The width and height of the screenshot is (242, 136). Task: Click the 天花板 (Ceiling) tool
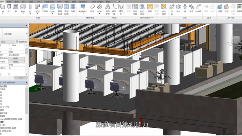coord(45,8)
